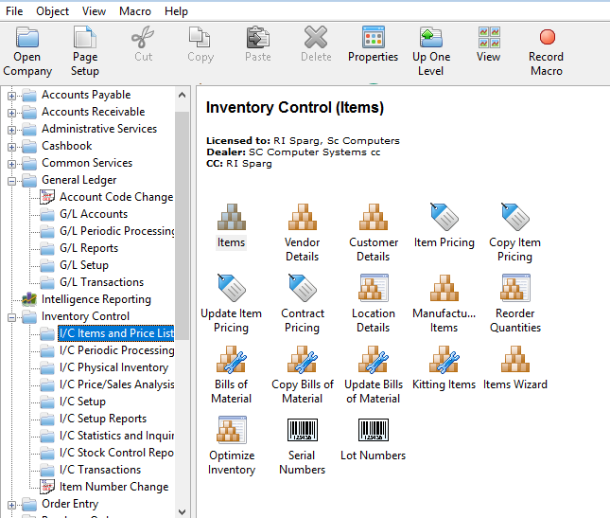Expand the Accounts Payable folder
Screen dimensions: 610x518
coord(12,95)
